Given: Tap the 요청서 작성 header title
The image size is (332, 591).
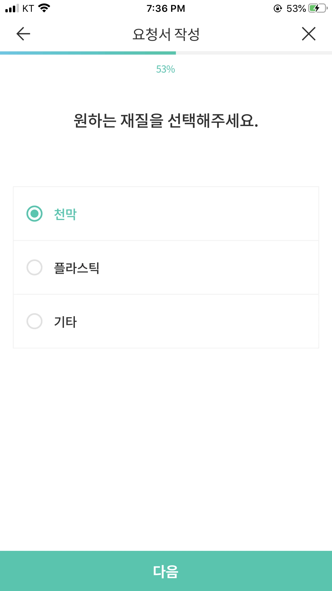Looking at the screenshot, I should [x=166, y=34].
